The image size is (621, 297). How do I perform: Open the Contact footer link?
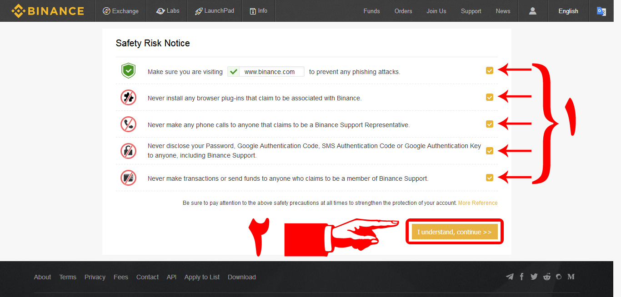pyautogui.click(x=147, y=277)
